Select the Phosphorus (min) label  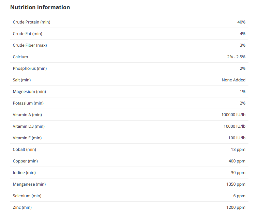tap(30, 68)
